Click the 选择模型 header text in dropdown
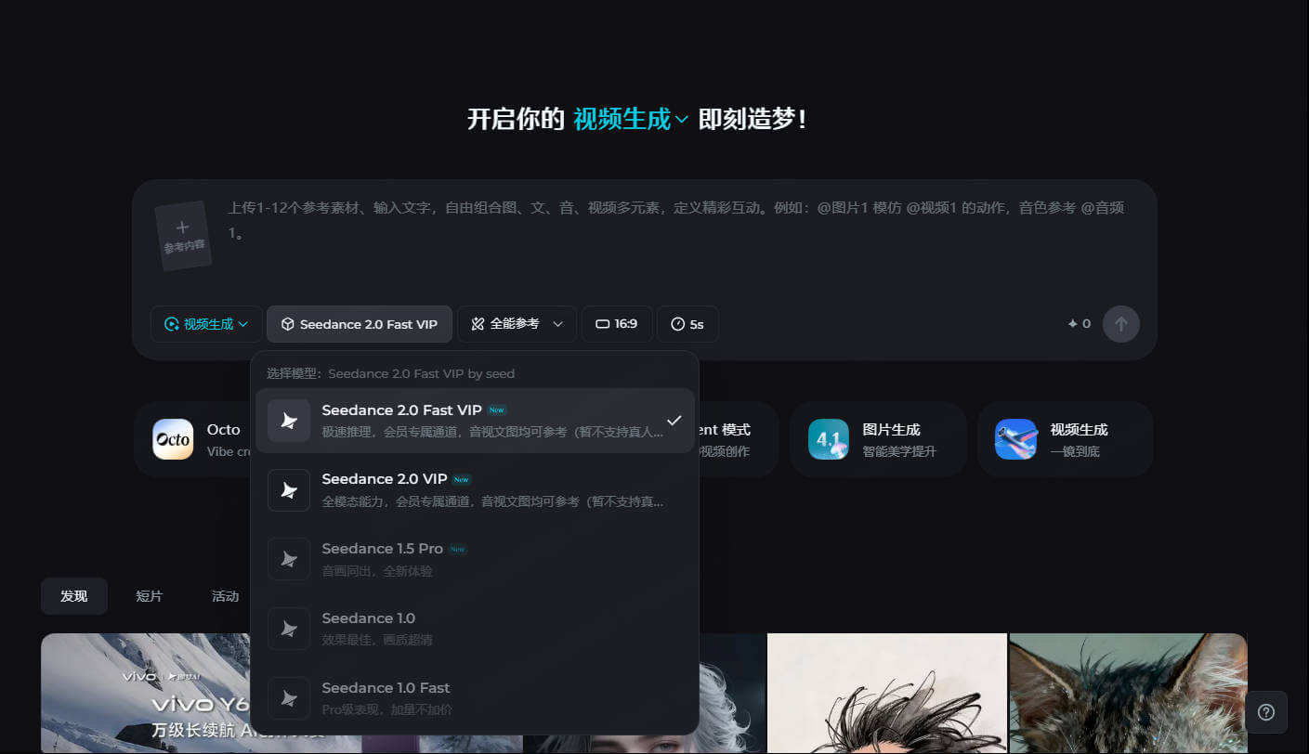 390,373
